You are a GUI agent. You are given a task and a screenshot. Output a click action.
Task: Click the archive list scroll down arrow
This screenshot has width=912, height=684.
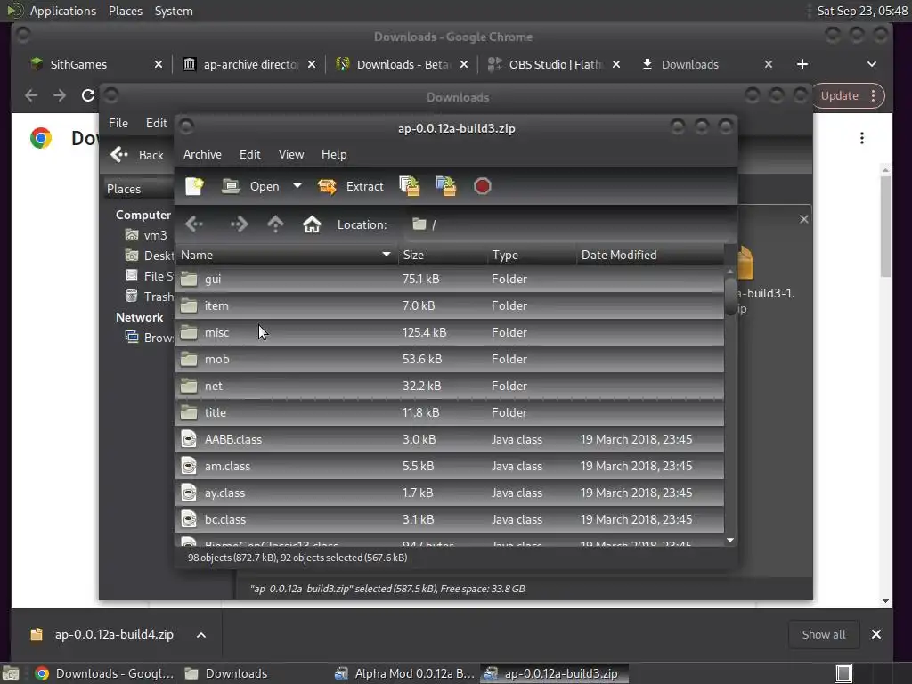coord(730,541)
